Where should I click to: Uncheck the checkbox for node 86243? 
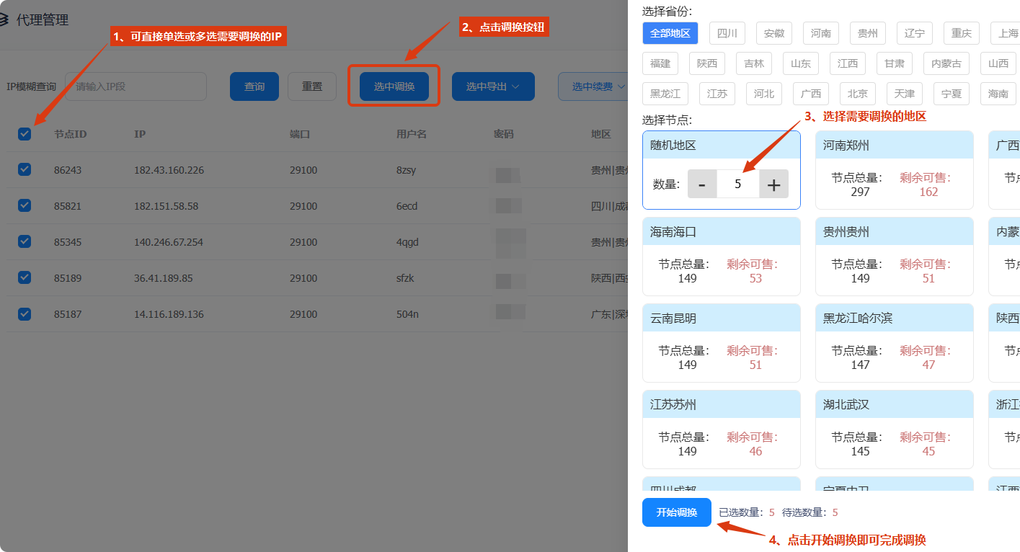pyautogui.click(x=25, y=169)
